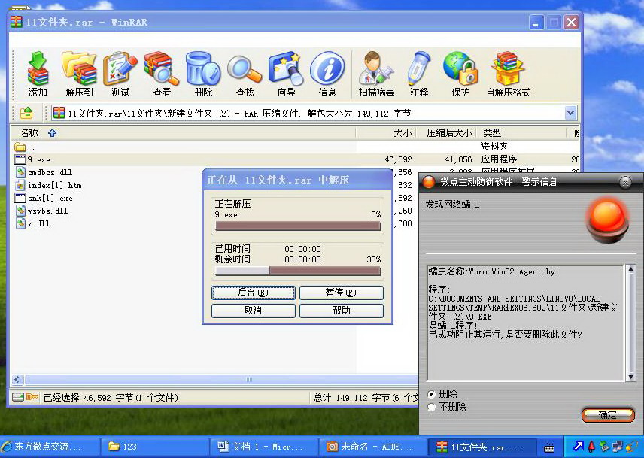Click the 自解压格式 (SFX) toolbar icon

point(509,74)
